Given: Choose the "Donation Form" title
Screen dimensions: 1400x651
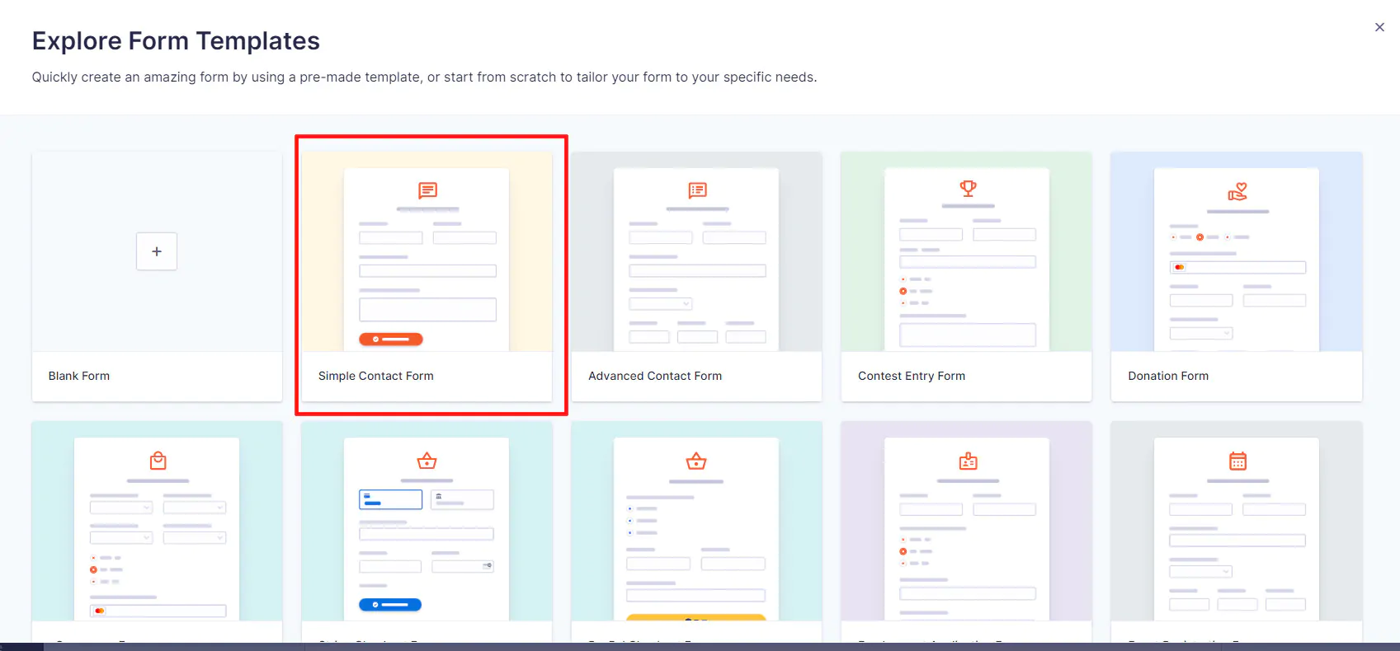Looking at the screenshot, I should coord(1167,376).
